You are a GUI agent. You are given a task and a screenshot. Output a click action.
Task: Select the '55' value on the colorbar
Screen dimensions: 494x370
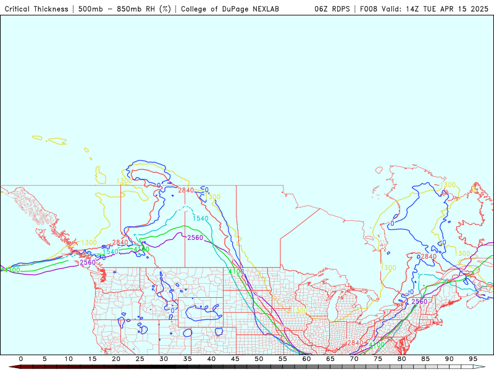click(x=283, y=359)
